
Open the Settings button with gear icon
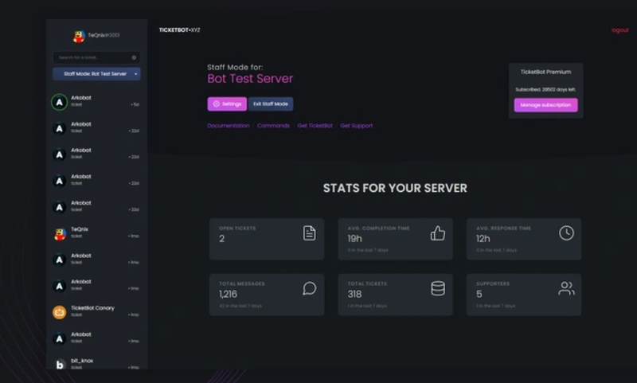(x=227, y=104)
